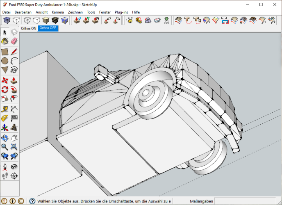Click the Orthos OFF button
The width and height of the screenshot is (282, 205).
[48, 28]
